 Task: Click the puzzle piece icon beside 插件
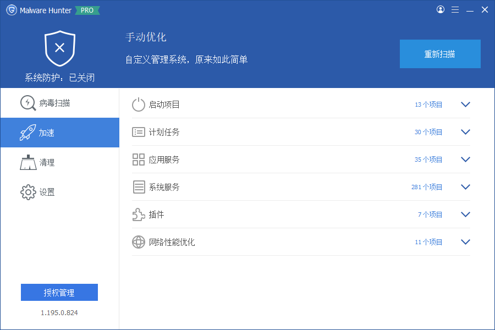[x=138, y=214]
